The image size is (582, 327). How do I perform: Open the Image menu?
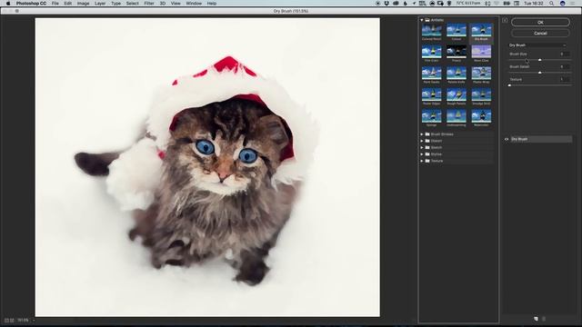83,4
